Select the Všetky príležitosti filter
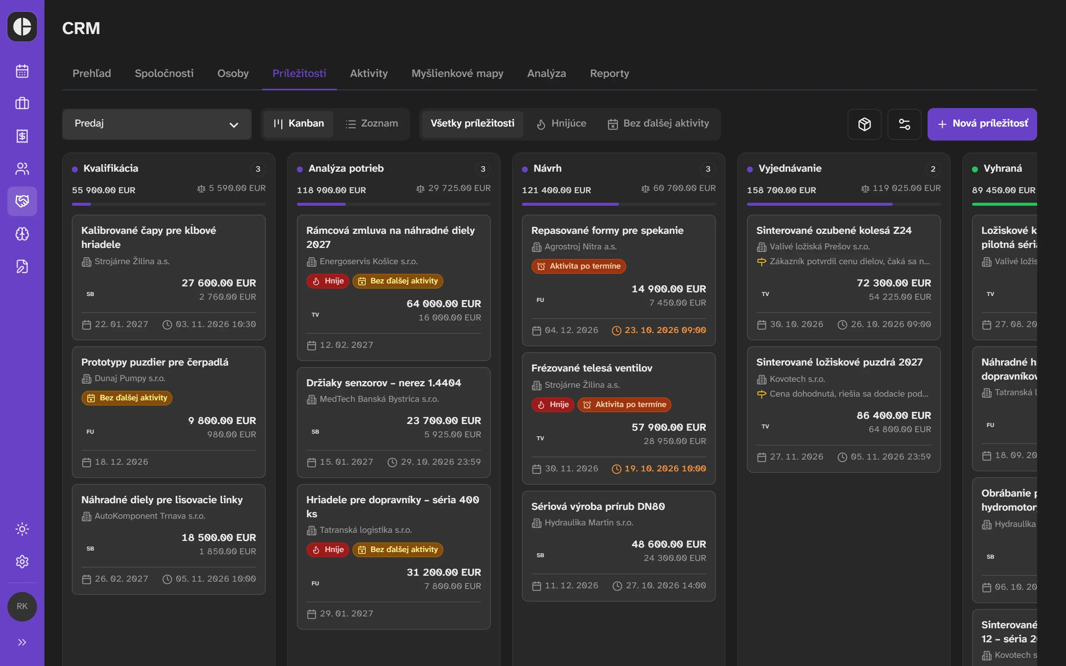Screen dimensions: 1066x666 pos(472,124)
